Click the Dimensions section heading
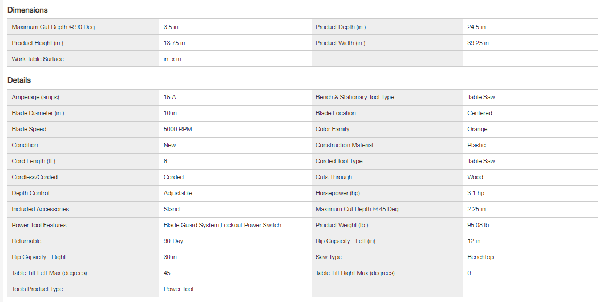Image resolution: width=598 pixels, height=302 pixels. (27, 10)
